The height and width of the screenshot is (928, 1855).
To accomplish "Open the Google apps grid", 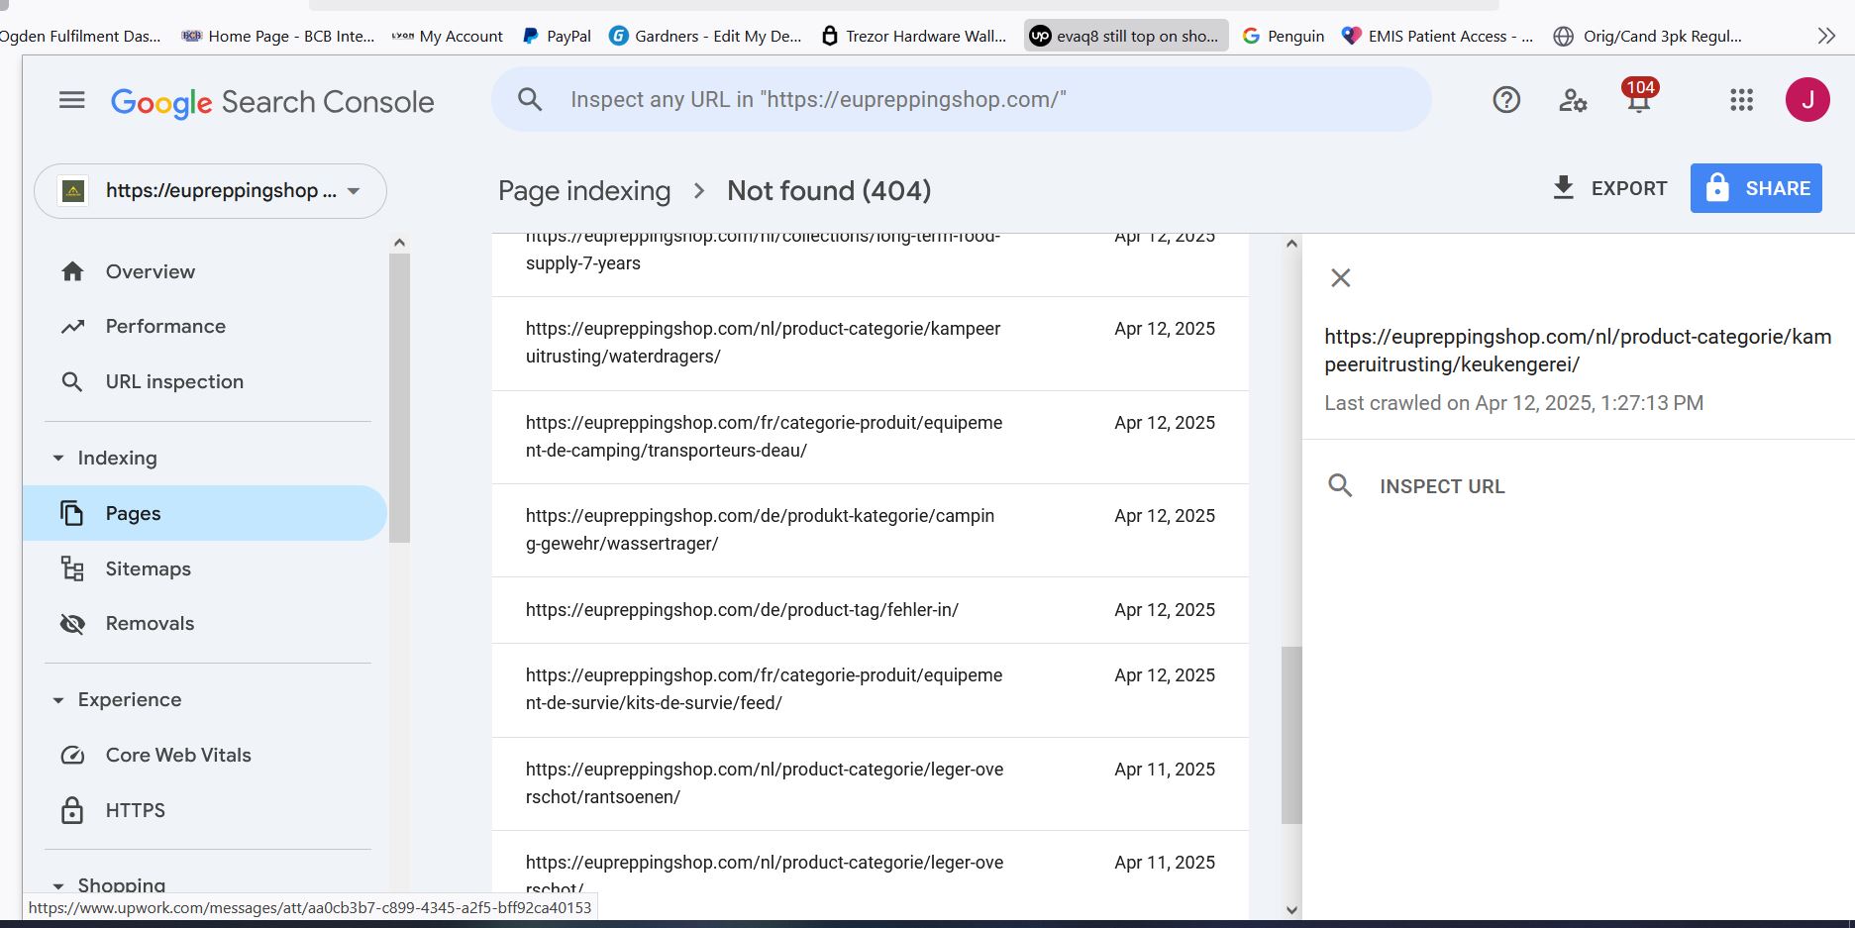I will 1741,100.
